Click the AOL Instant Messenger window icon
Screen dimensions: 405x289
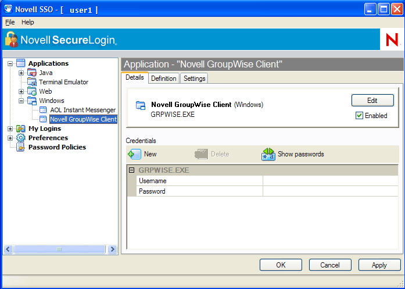tap(43, 110)
